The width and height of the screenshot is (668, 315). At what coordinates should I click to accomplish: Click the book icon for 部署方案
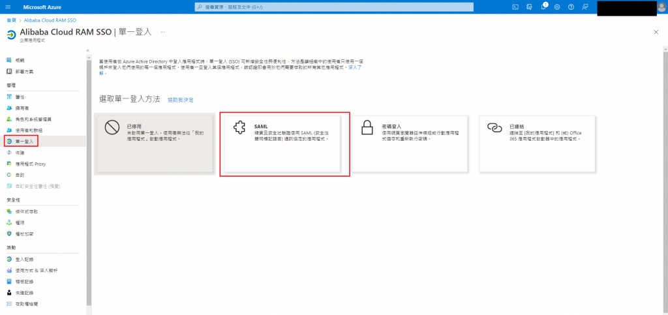[x=9, y=72]
